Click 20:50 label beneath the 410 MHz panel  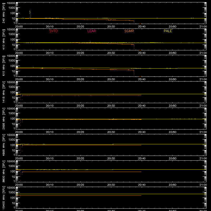click(172, 53)
